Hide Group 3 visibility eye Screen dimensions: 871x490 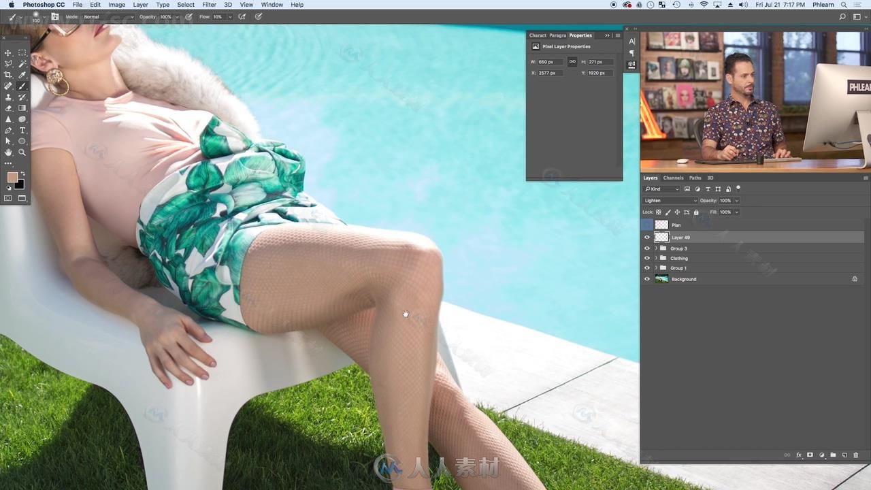[647, 248]
